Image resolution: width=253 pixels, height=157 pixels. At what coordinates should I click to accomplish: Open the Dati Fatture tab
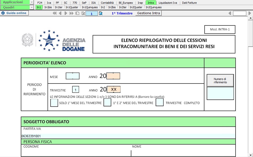[x=189, y=2]
